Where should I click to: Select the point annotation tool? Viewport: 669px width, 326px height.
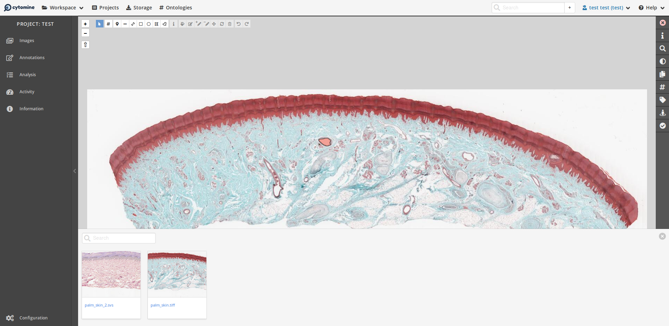pos(117,24)
